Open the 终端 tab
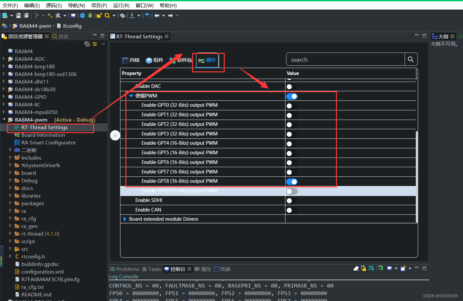 click(222, 269)
